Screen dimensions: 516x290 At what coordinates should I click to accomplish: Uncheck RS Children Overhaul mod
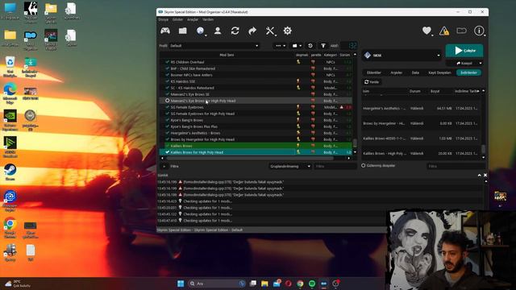tap(167, 62)
